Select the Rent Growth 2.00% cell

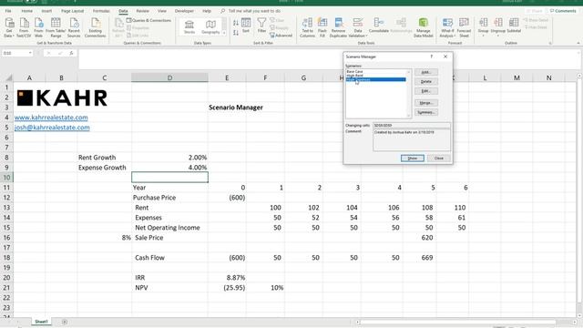click(x=170, y=158)
